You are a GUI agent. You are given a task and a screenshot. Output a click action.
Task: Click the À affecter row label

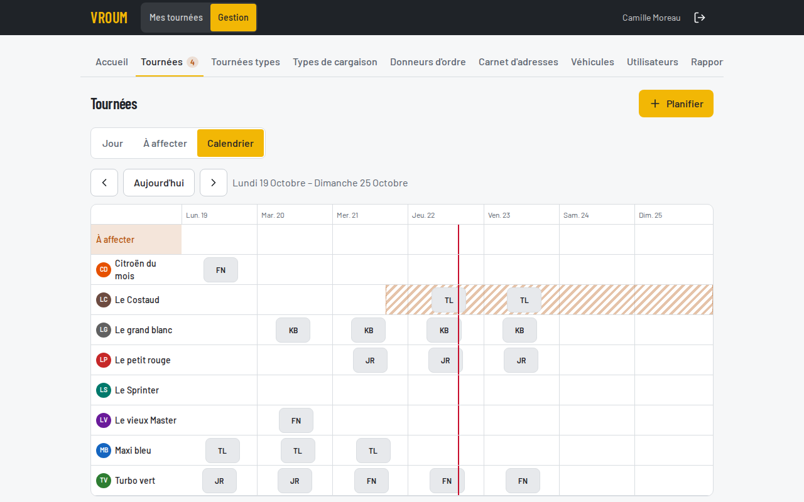pyautogui.click(x=136, y=240)
